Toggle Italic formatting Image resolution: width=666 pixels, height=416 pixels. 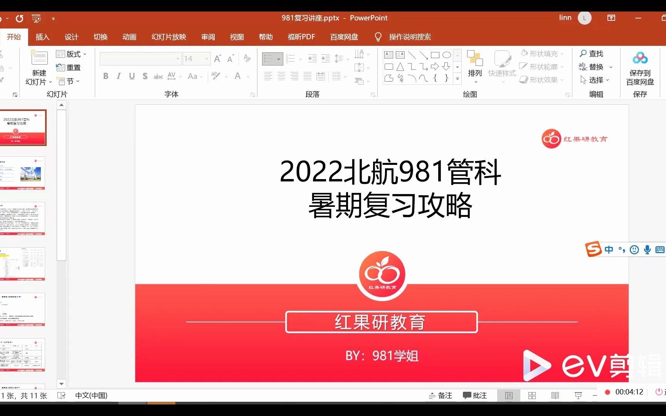(119, 76)
